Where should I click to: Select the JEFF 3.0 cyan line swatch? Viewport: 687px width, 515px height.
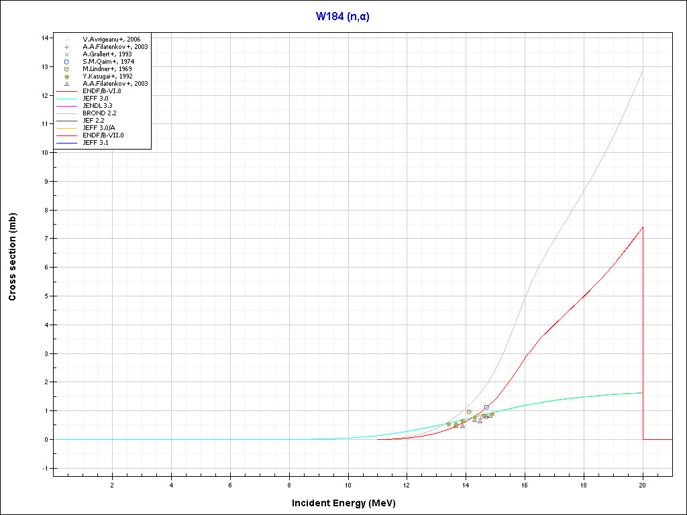tap(67, 99)
